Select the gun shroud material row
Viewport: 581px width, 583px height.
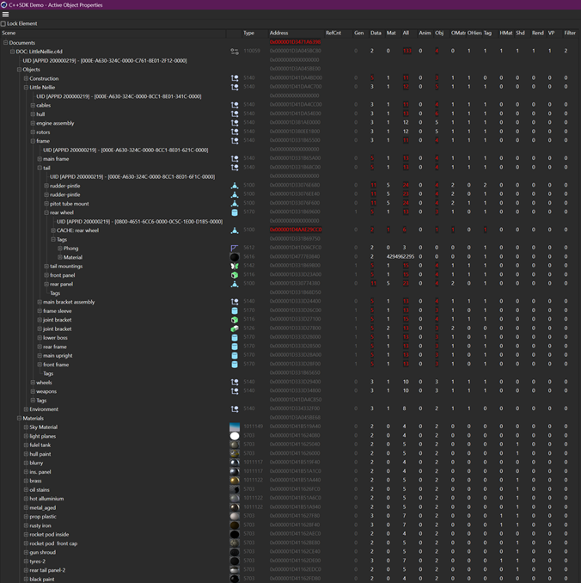click(x=290, y=552)
